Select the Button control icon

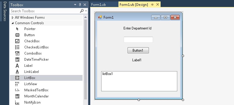click(17, 35)
